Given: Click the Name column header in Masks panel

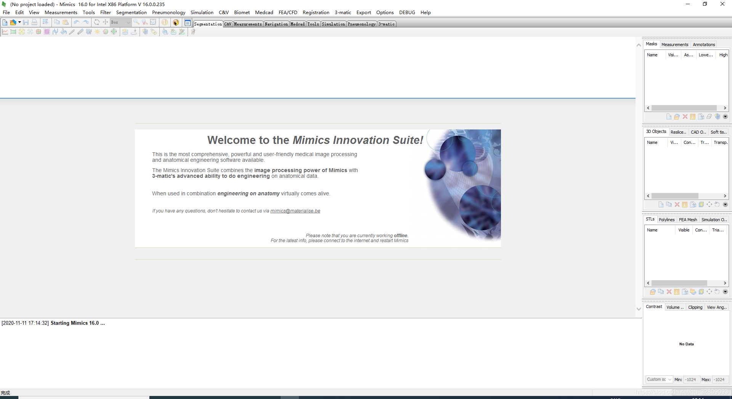Looking at the screenshot, I should [655, 55].
